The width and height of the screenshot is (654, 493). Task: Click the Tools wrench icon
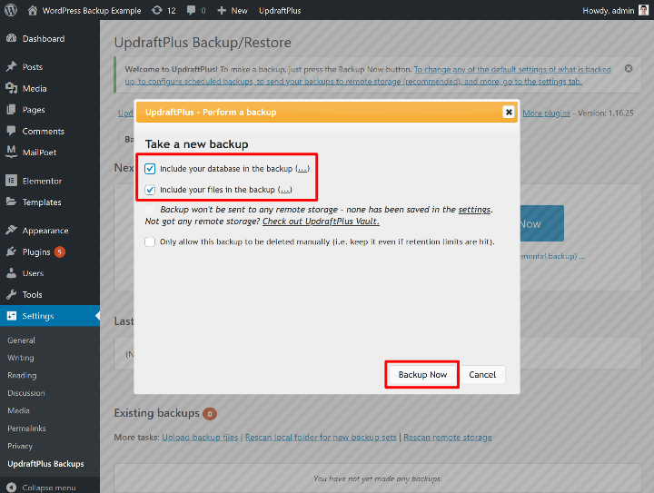[11, 294]
